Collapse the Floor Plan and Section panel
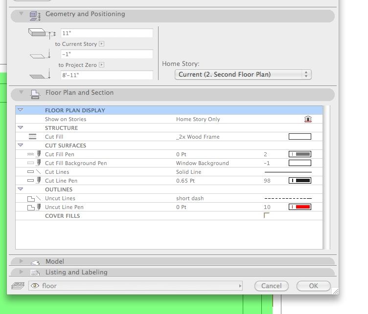The image size is (368, 314). (x=22, y=92)
